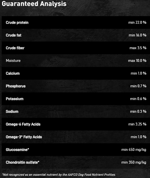This screenshot has height=178, width=150.
Task: Select the Moisture label
Action: tap(13, 61)
